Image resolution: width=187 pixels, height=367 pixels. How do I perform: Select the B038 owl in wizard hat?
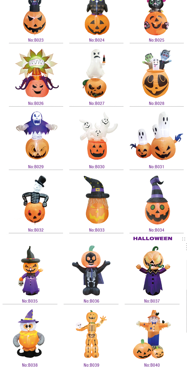click(29, 333)
